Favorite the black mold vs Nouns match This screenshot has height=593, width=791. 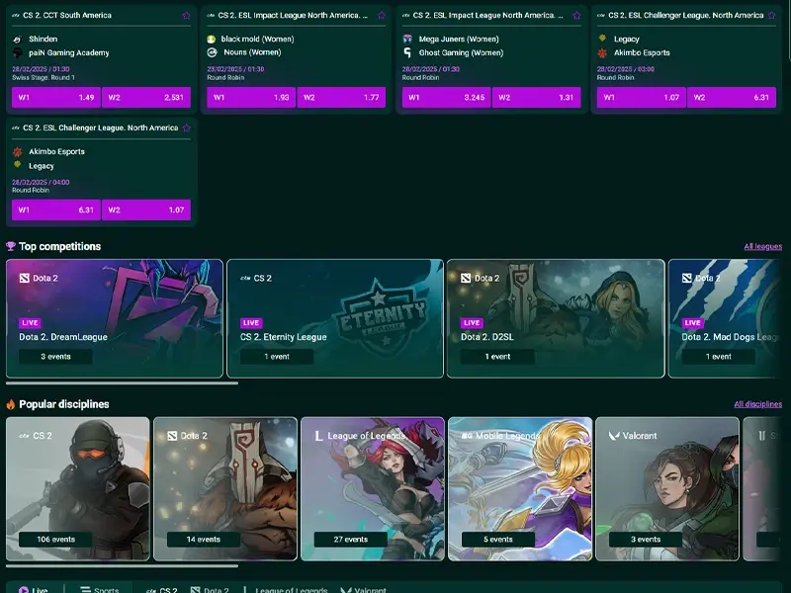382,16
